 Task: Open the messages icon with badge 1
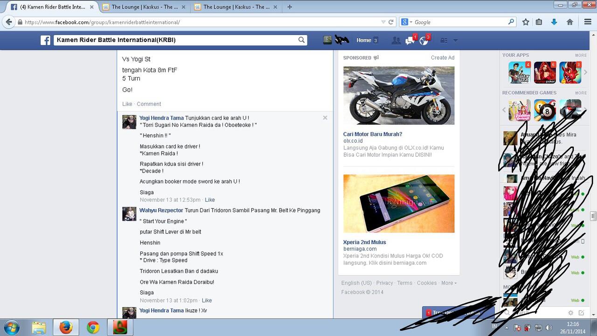point(410,41)
